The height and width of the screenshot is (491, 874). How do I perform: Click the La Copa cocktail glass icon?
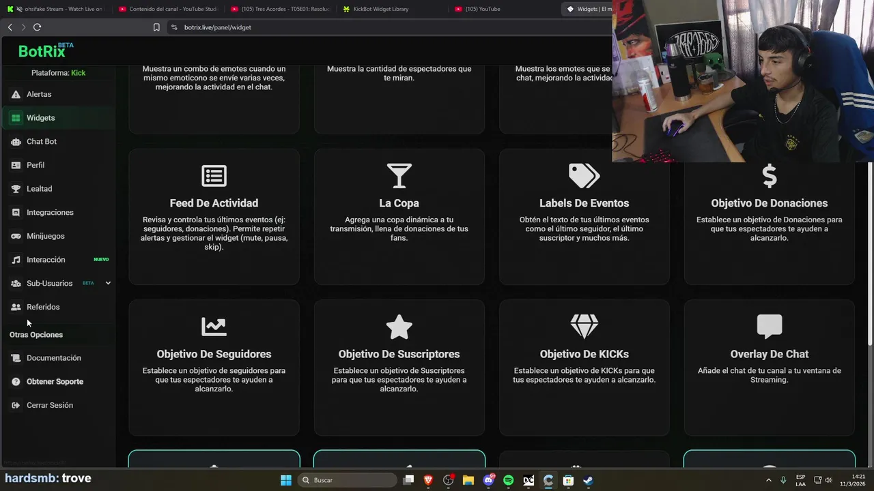tap(399, 176)
